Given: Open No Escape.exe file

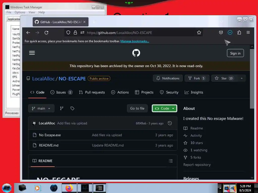Looking at the screenshot, I should 50,135.
